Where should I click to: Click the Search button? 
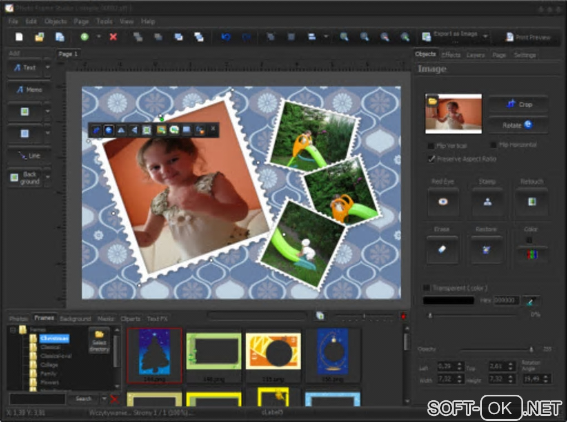[83, 399]
